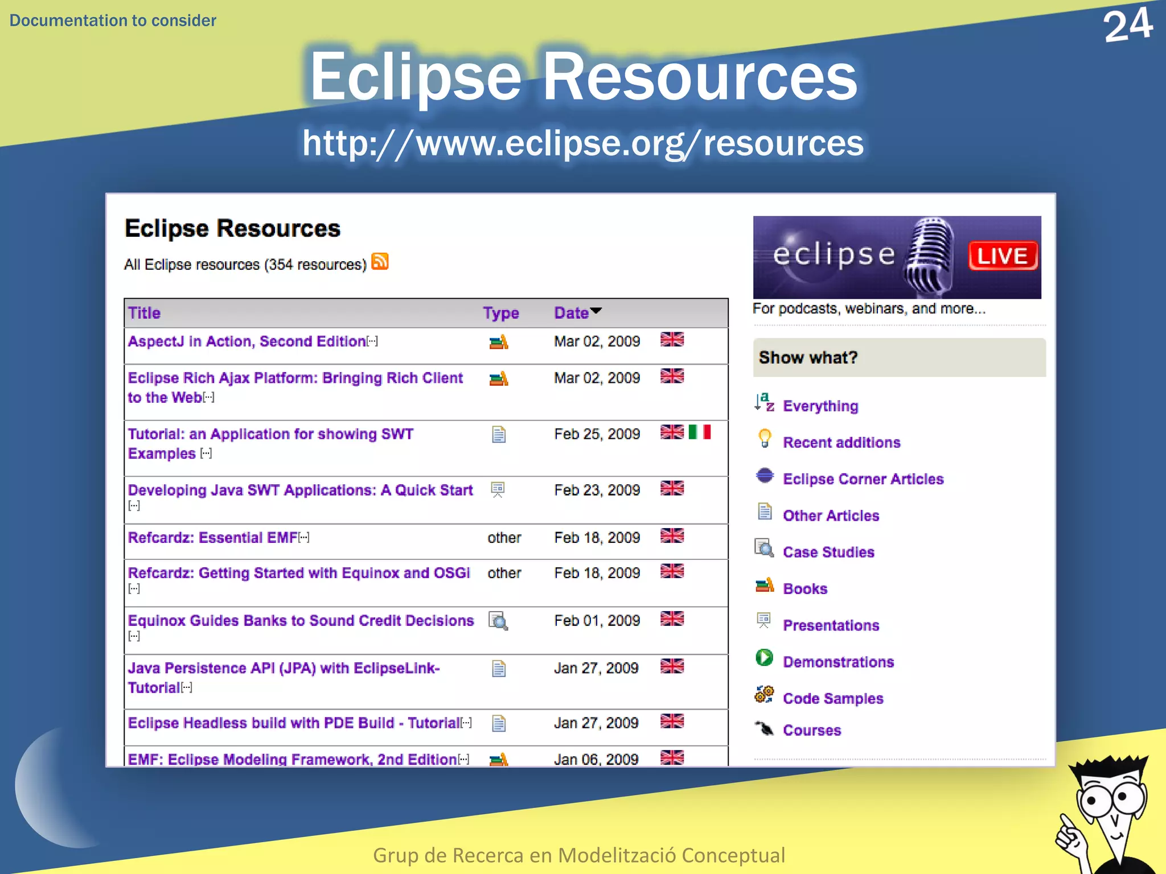Show Everything in the resource filter
This screenshot has width=1166, height=874.
pyautogui.click(x=820, y=406)
